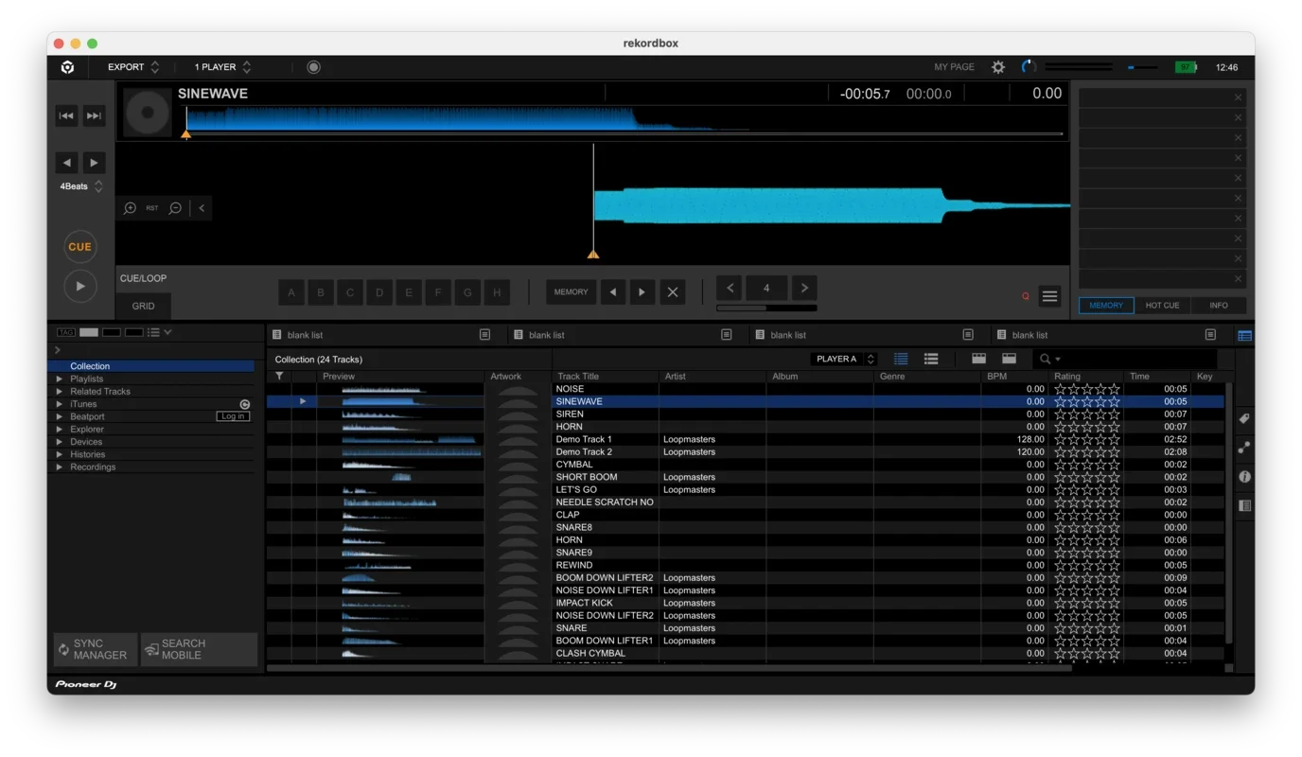Screen dimensions: 1302x757
Task: Open the track info side icon
Action: pyautogui.click(x=1244, y=477)
